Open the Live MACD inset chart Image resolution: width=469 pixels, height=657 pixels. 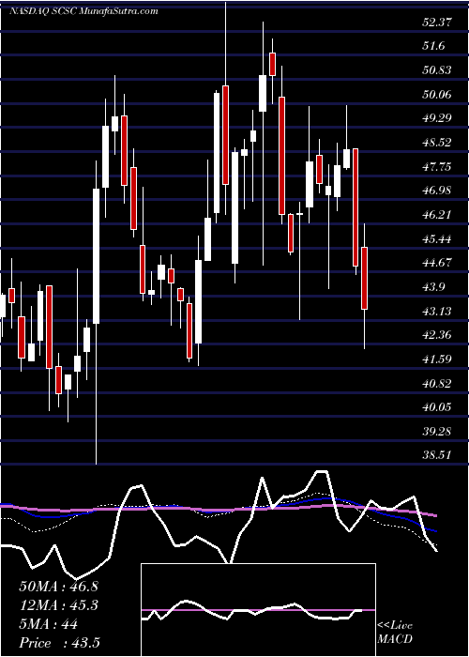click(x=258, y=610)
